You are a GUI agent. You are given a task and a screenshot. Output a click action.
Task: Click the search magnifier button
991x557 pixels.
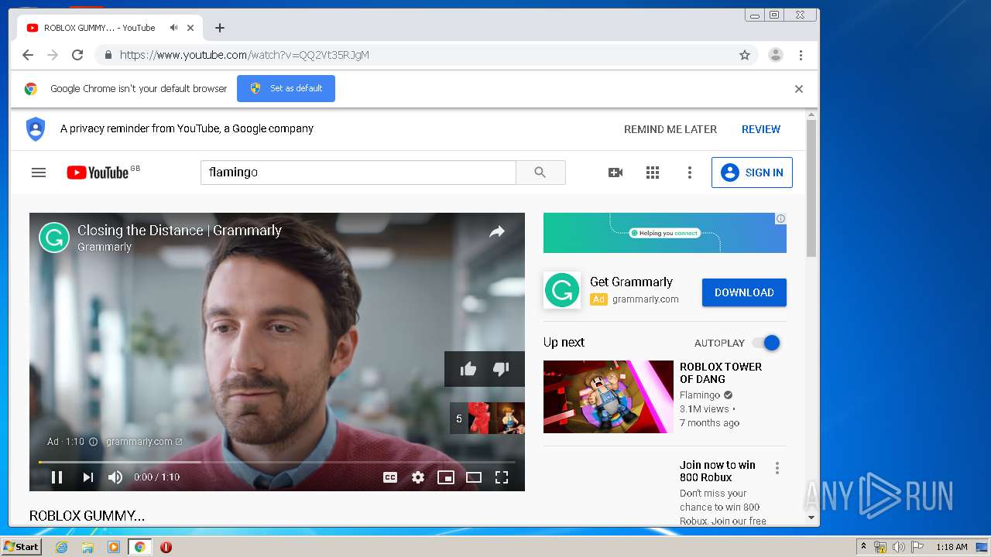pos(540,173)
